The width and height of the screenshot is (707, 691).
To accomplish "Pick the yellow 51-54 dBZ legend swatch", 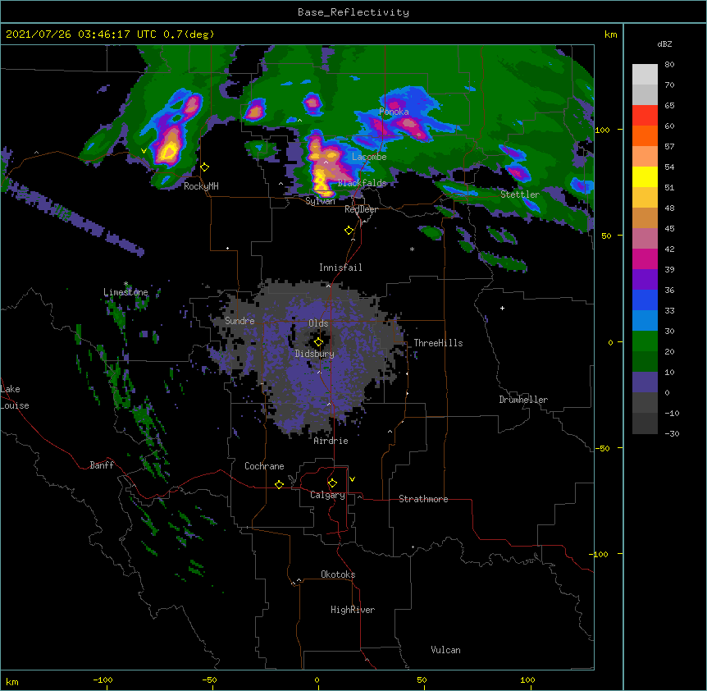I will (x=645, y=176).
